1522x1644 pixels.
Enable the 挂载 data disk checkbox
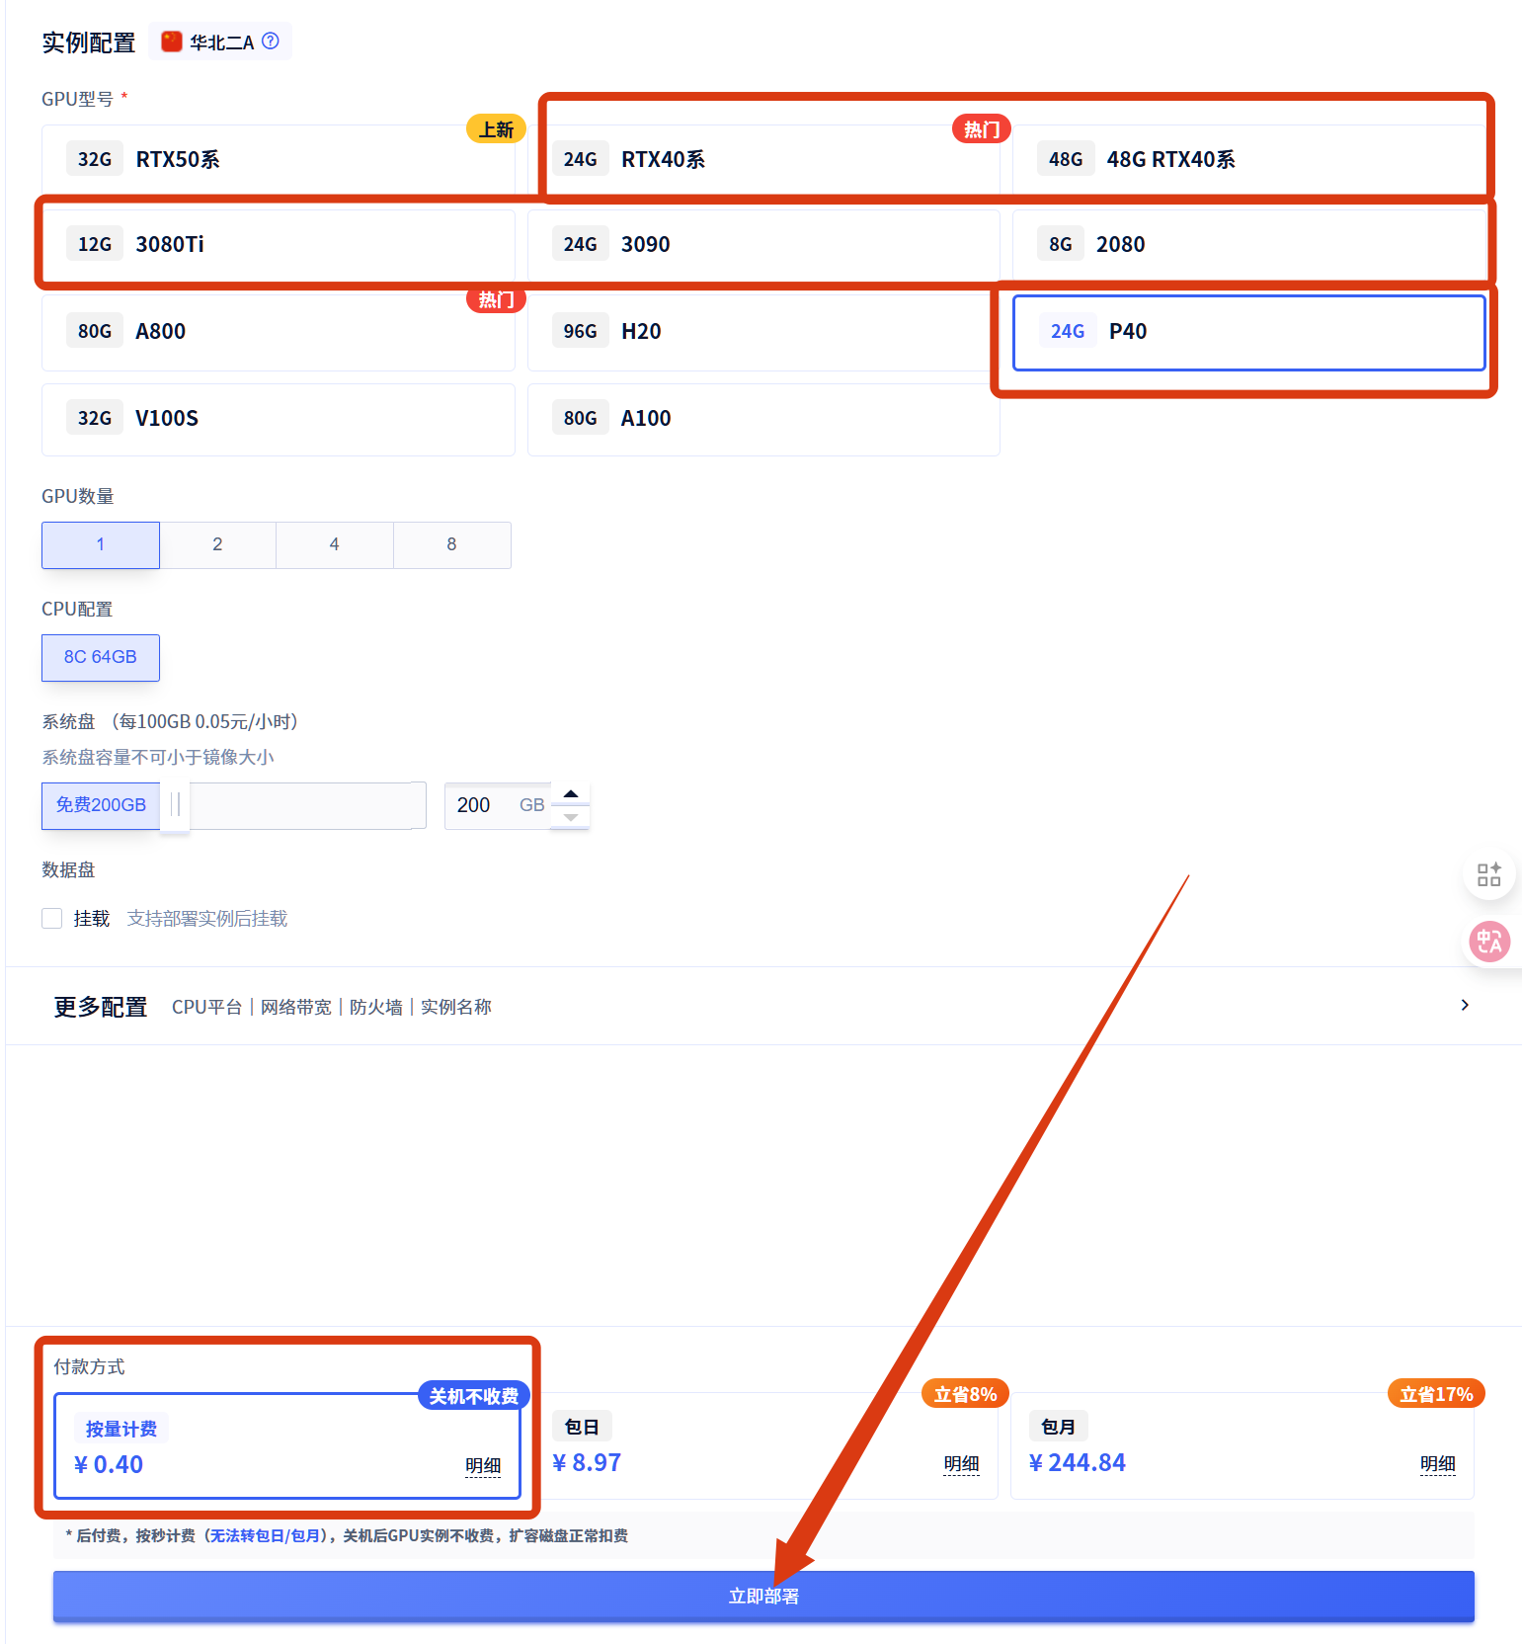(52, 919)
